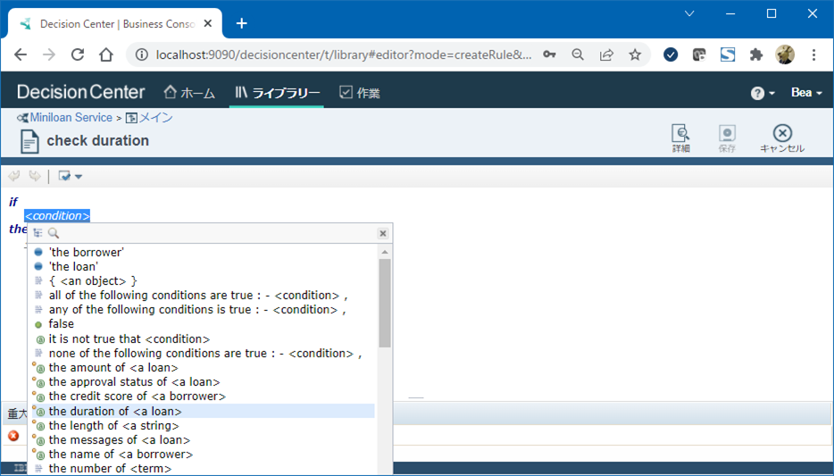Image resolution: width=834 pixels, height=476 pixels.
Task: Click the browser forward arrow
Action: pyautogui.click(x=49, y=54)
